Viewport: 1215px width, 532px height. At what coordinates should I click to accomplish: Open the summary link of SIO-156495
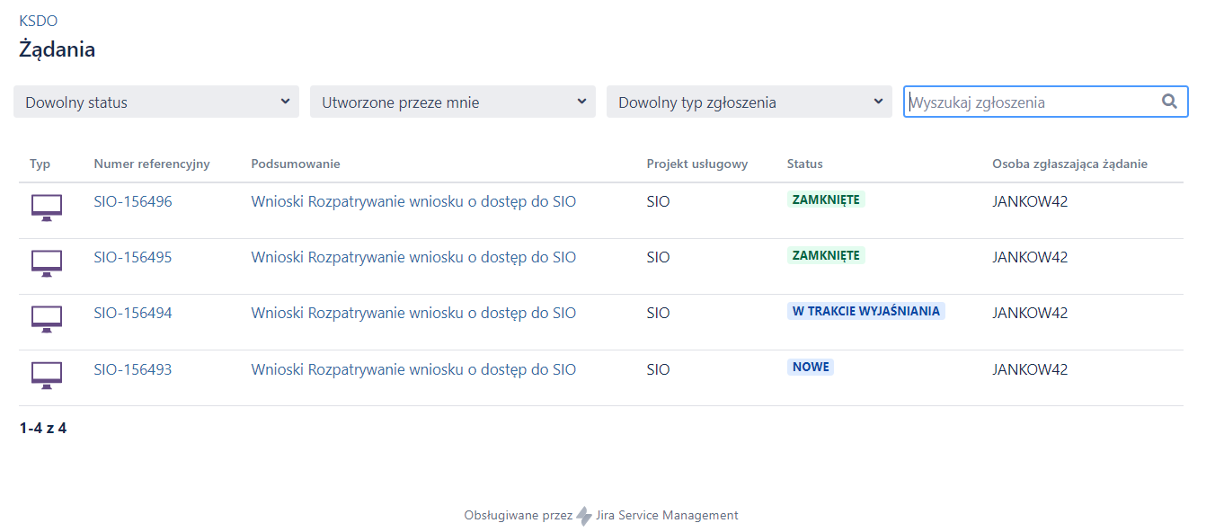coord(413,257)
